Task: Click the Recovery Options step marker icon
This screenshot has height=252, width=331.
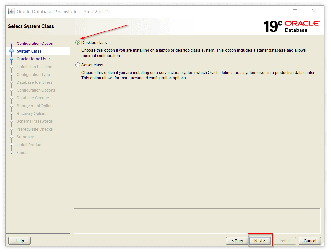Action: (x=12, y=114)
